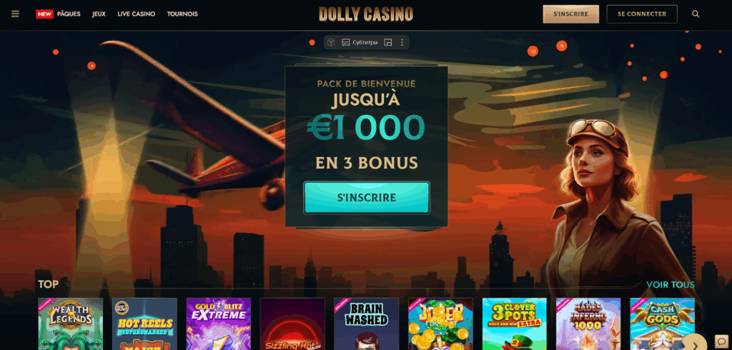Go to the Live Casino section

tap(137, 14)
